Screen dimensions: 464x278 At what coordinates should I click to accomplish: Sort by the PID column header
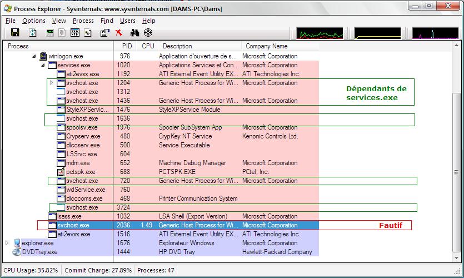click(125, 46)
